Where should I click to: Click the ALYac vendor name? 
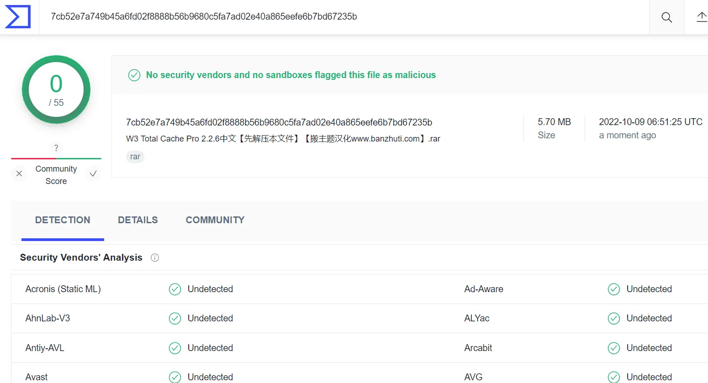(477, 318)
